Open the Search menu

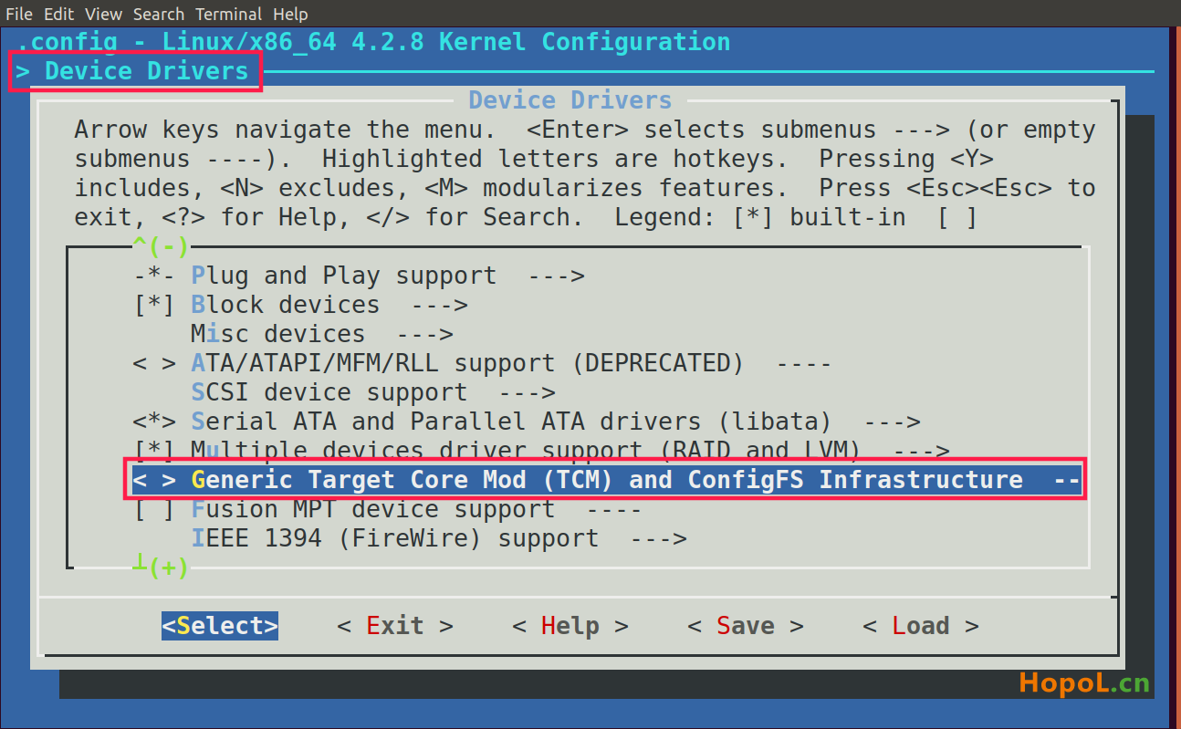pos(159,14)
